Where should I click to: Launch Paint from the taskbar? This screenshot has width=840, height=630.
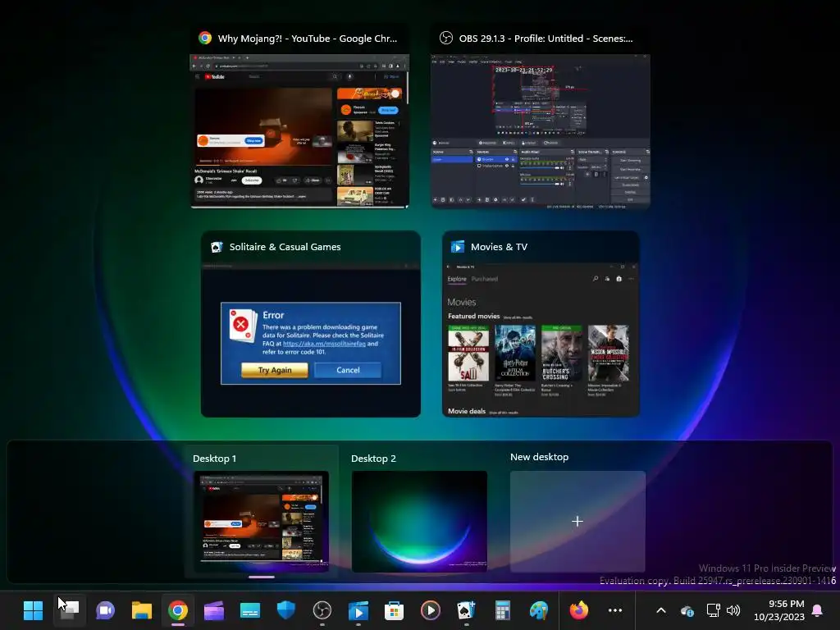tap(538, 609)
